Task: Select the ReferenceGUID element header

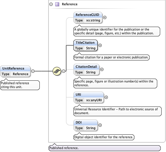Action: 88,15
